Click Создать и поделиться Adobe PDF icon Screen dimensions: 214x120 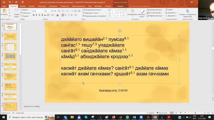[187, 11]
